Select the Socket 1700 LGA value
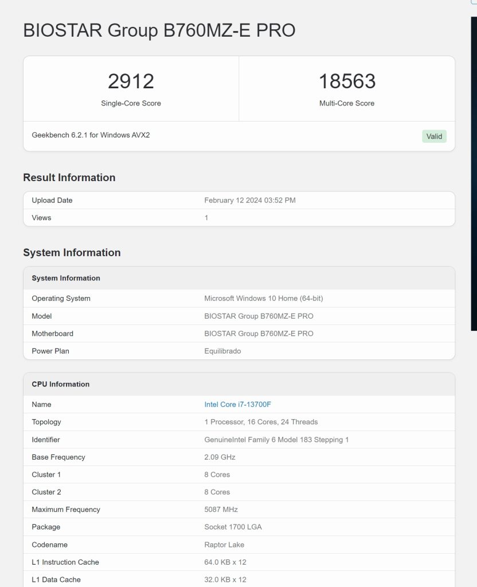 (233, 527)
